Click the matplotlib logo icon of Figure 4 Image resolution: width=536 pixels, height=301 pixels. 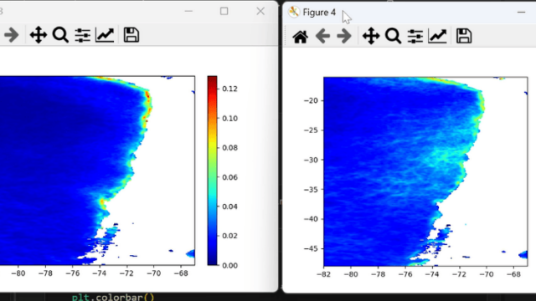[294, 13]
